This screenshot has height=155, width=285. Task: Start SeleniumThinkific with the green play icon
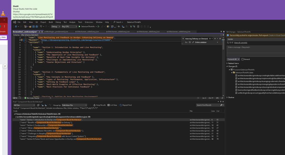79,27
